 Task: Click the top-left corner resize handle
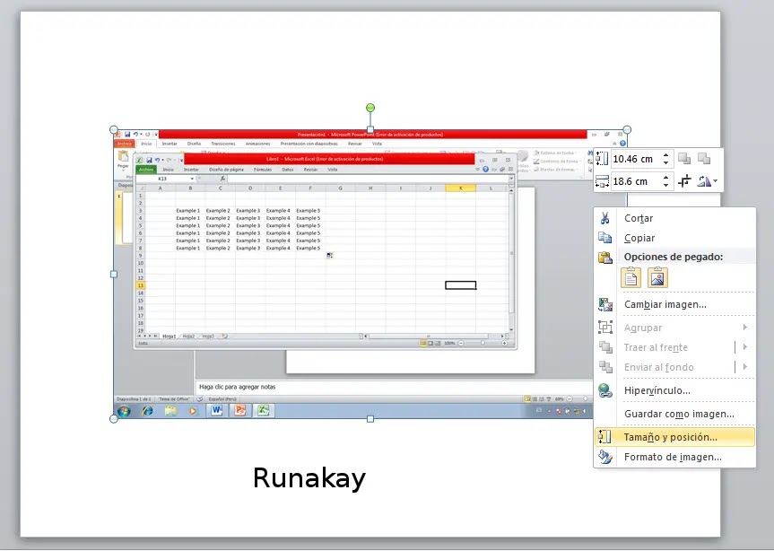tap(114, 130)
